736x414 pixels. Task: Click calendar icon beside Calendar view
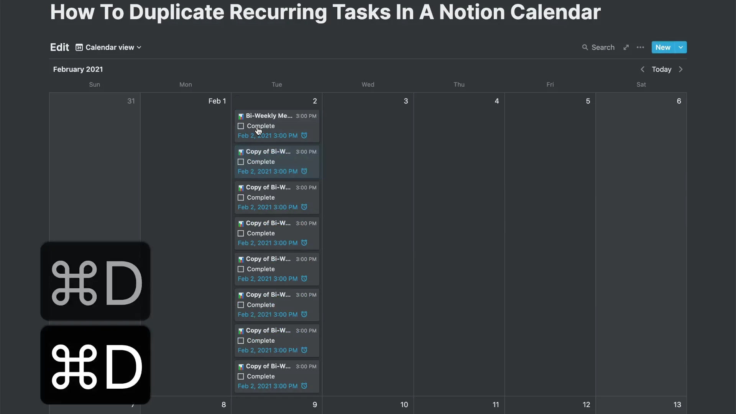[79, 48]
